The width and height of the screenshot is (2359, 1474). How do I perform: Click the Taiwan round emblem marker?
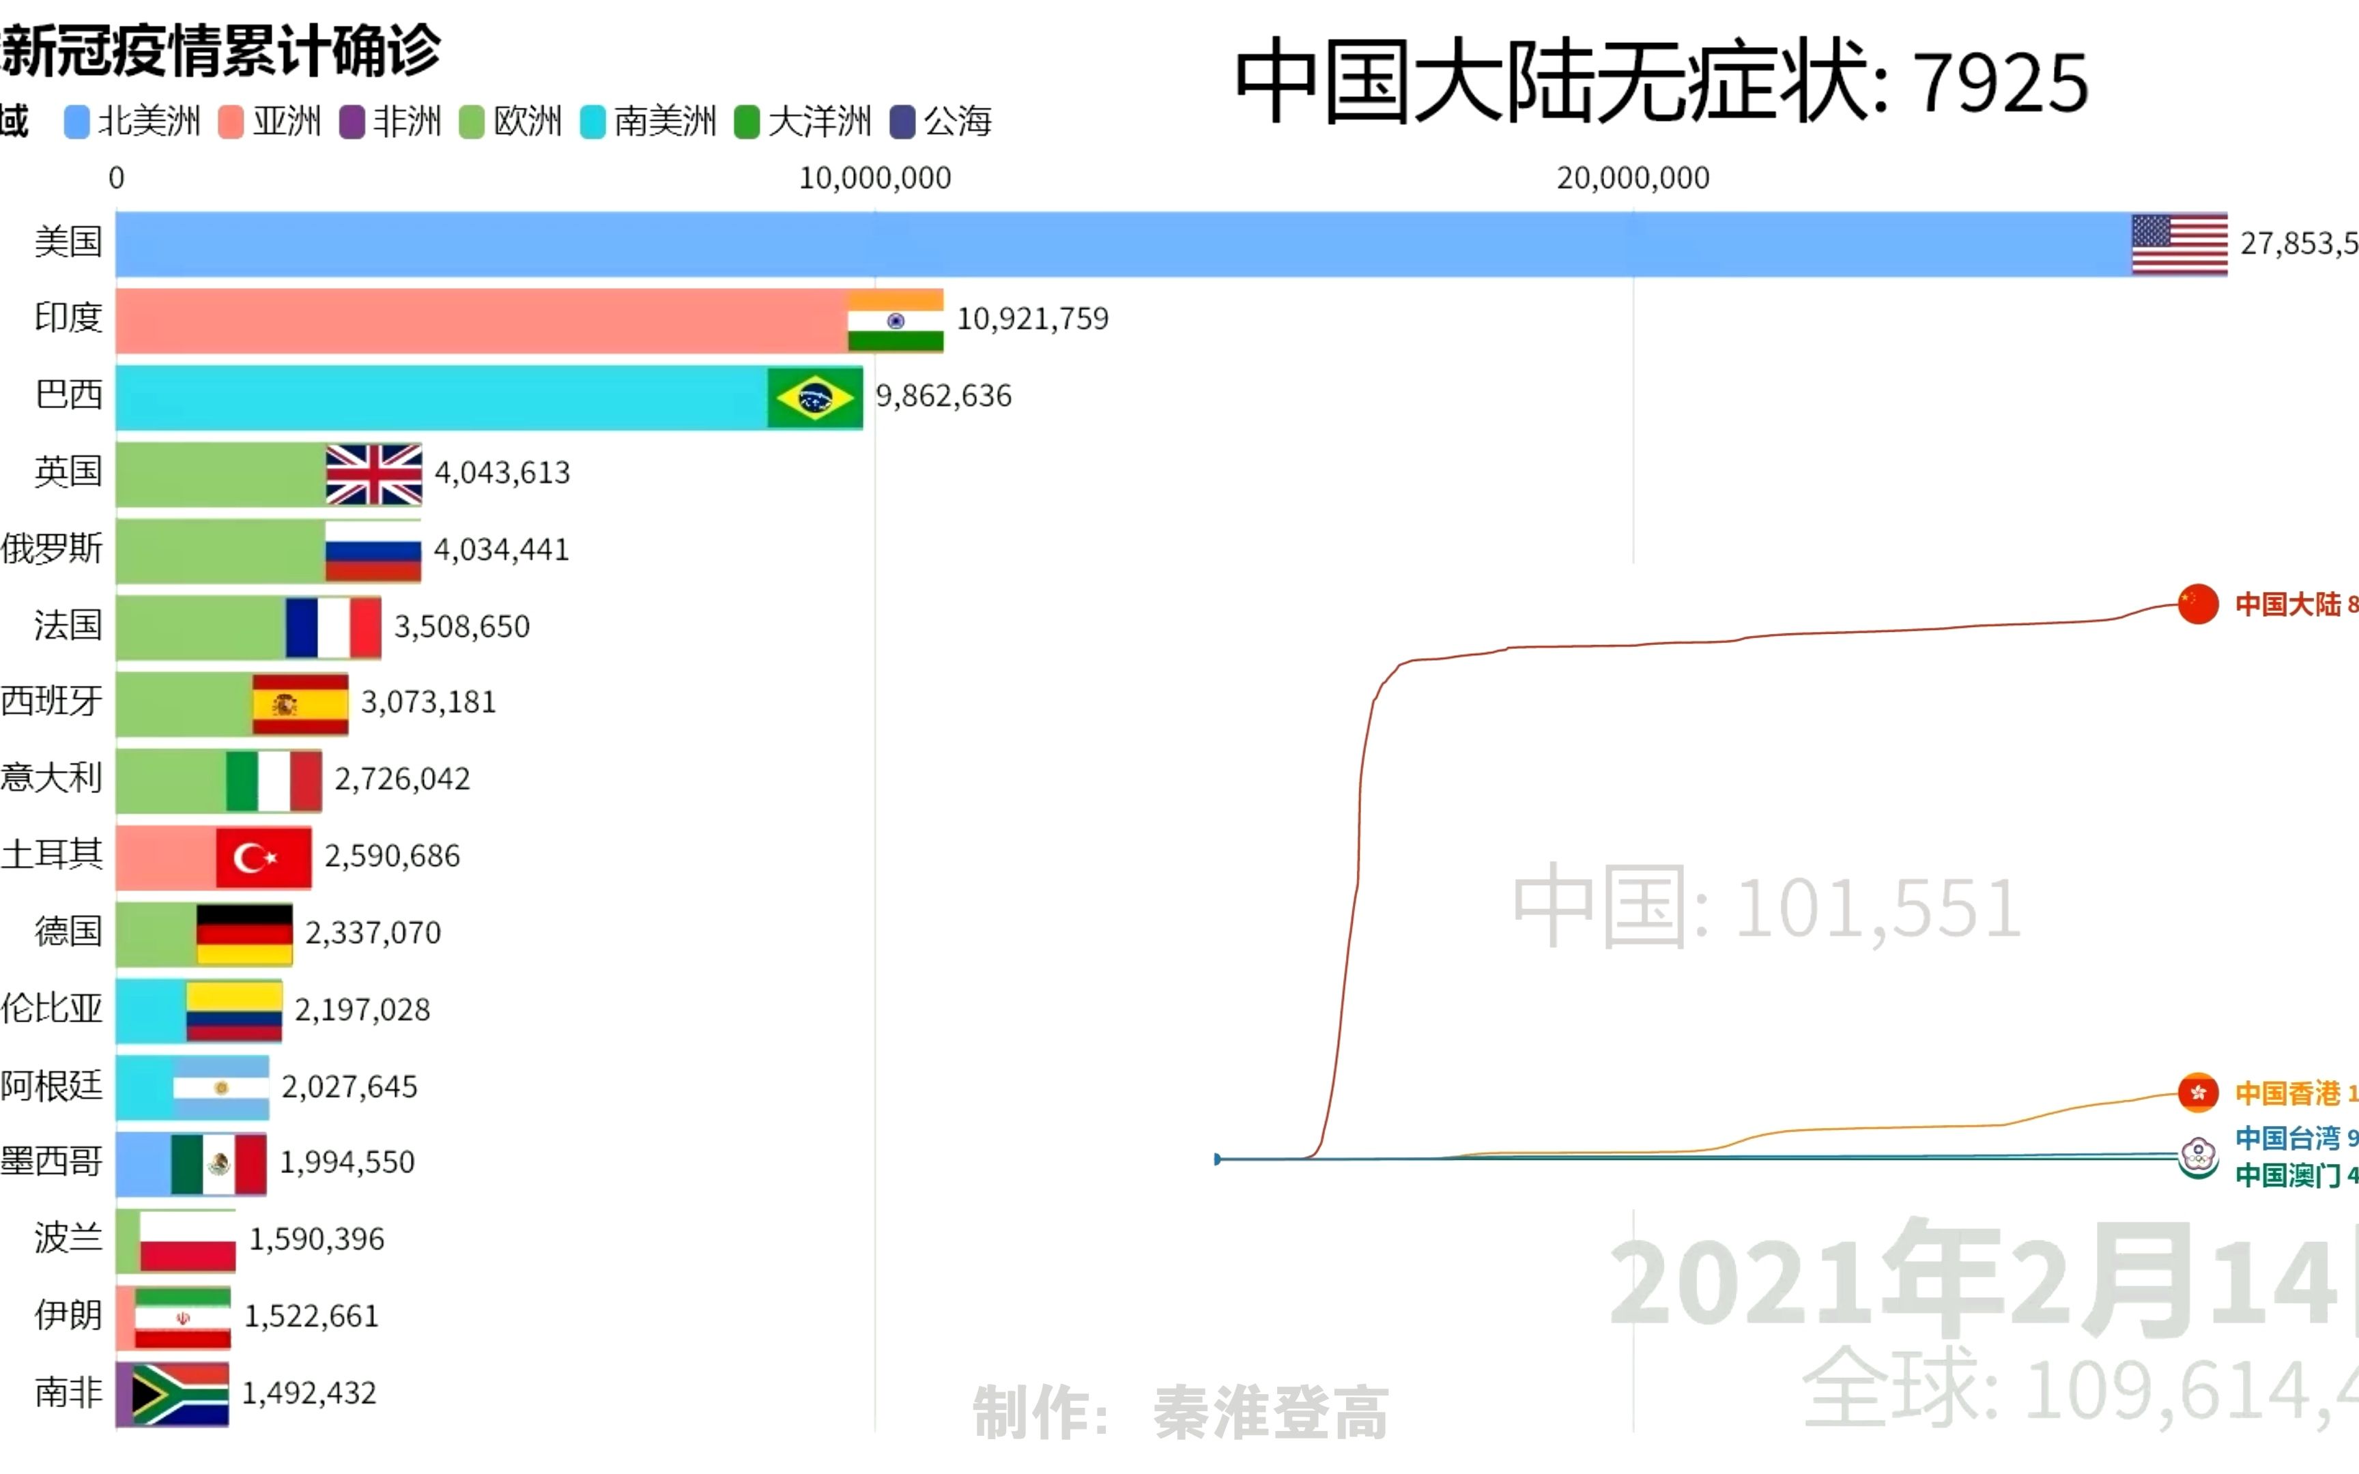2198,1154
